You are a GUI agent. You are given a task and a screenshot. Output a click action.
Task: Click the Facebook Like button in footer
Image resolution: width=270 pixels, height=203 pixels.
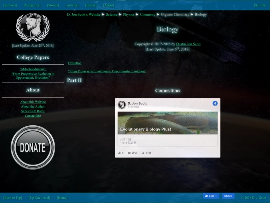(x=211, y=196)
